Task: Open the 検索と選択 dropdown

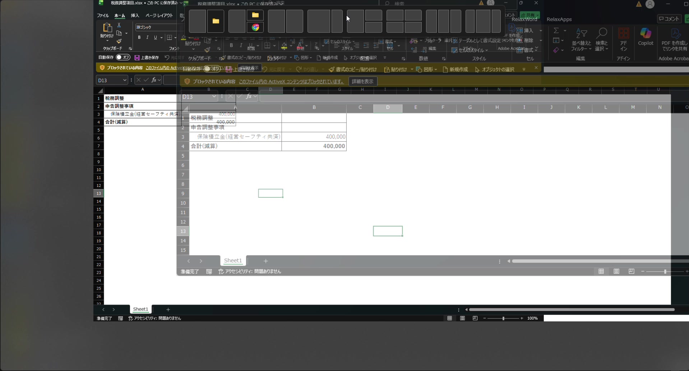Action: [601, 39]
